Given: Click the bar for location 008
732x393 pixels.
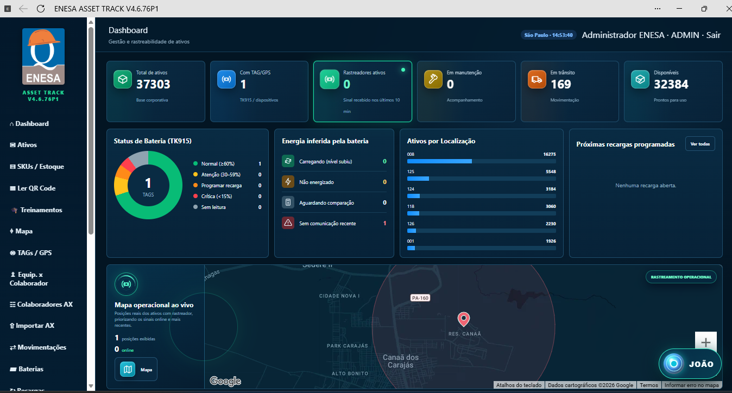Looking at the screenshot, I should tap(482, 161).
